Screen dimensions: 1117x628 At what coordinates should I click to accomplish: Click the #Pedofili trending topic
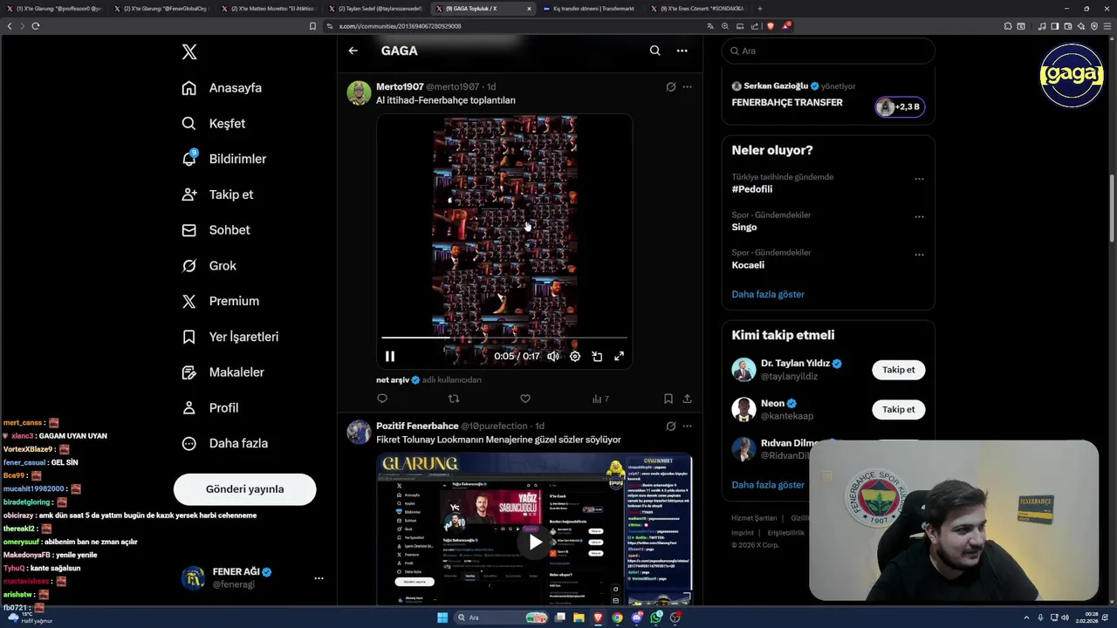tap(752, 189)
